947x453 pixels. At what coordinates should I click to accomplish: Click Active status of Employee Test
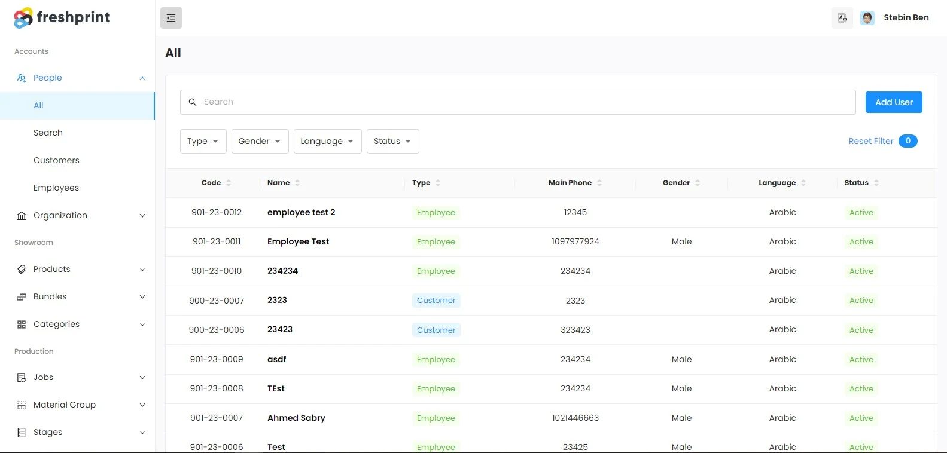pos(861,242)
